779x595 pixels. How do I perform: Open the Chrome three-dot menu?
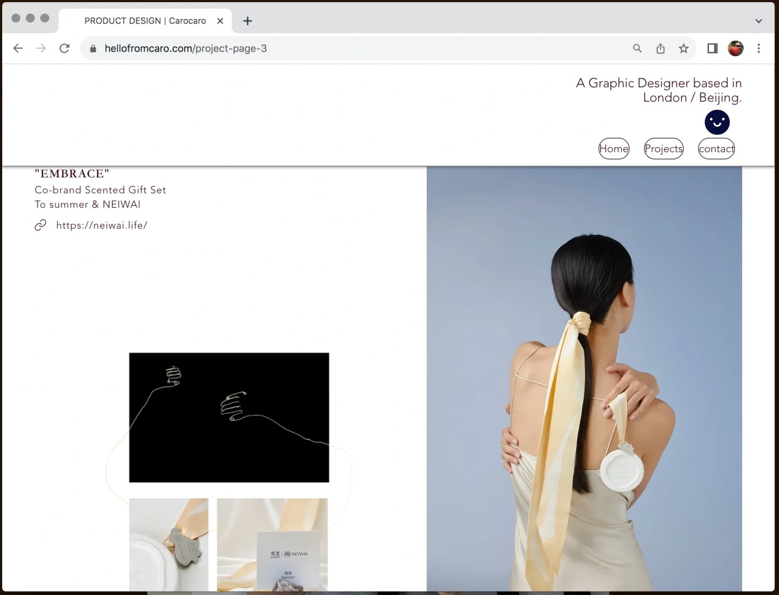759,48
